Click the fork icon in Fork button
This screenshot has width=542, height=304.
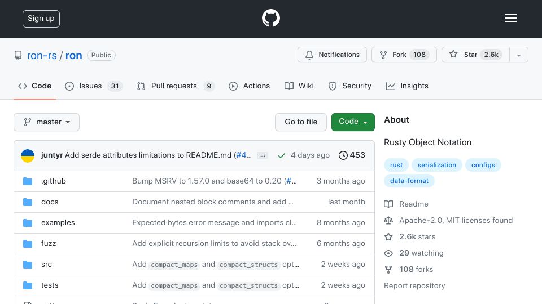coord(383,55)
